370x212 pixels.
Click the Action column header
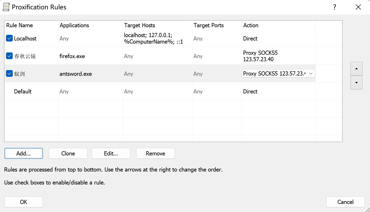click(x=251, y=25)
